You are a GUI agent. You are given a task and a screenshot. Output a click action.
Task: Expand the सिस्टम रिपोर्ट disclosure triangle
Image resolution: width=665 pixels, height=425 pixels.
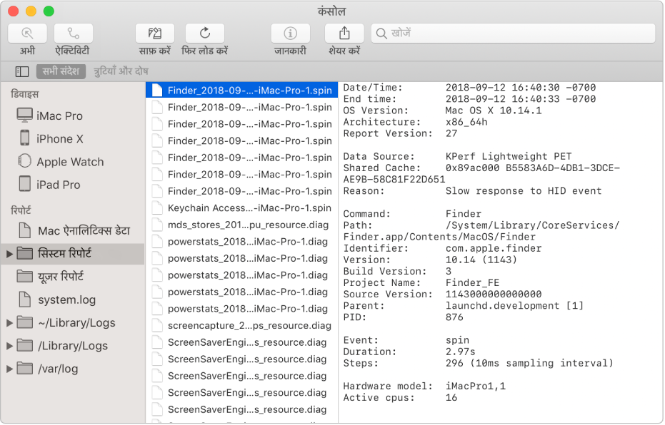point(9,254)
